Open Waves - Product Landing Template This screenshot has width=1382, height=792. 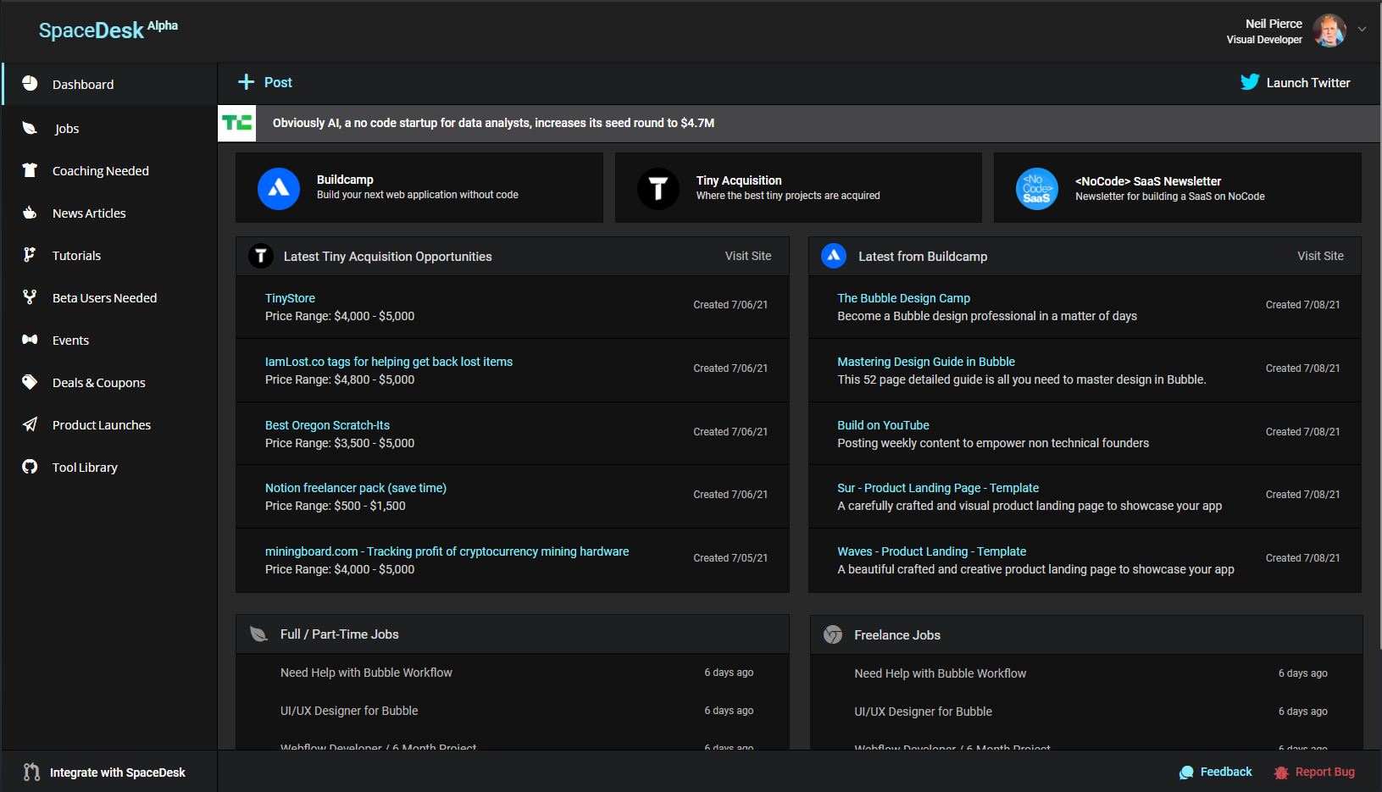931,551
